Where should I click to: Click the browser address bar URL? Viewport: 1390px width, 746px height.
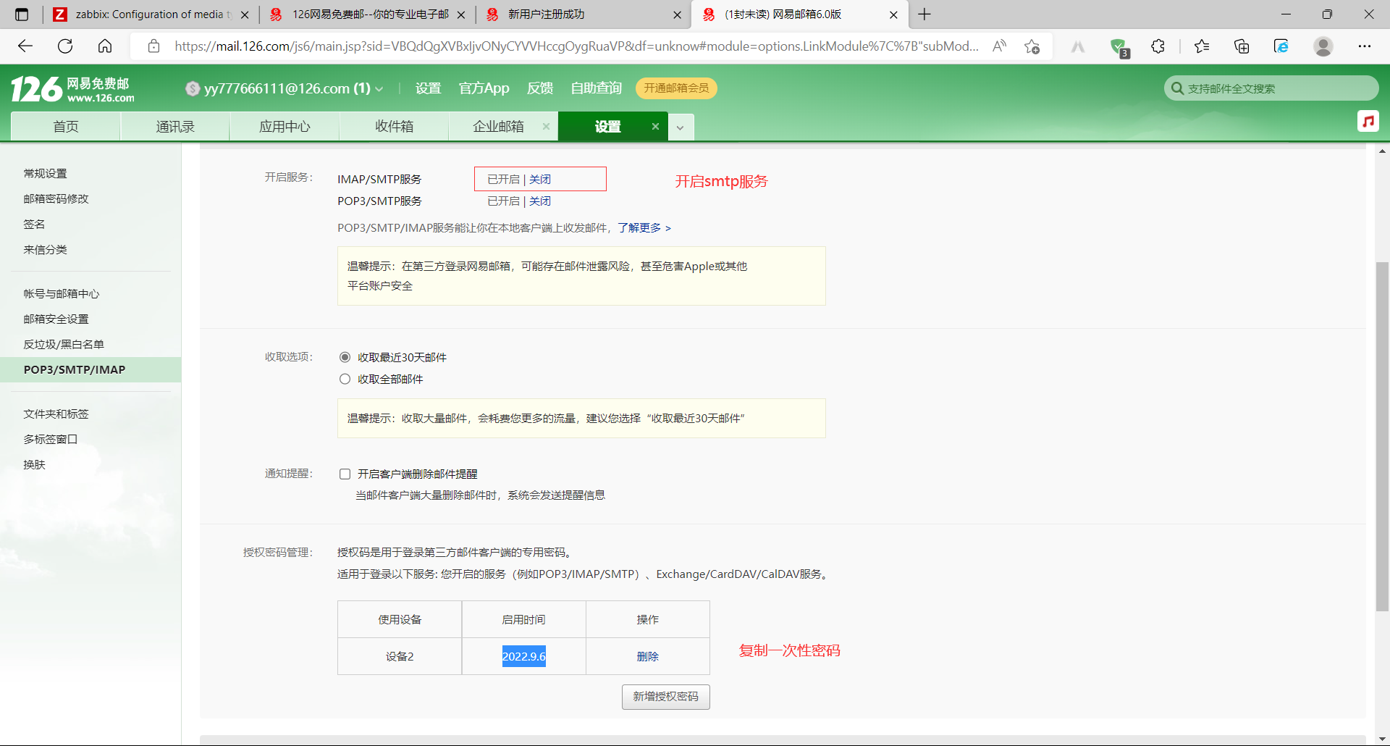pyautogui.click(x=576, y=46)
